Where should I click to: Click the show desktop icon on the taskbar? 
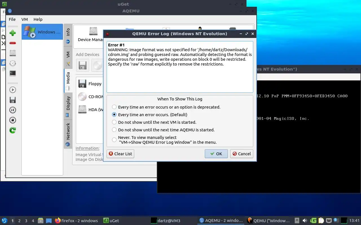[49, 220]
